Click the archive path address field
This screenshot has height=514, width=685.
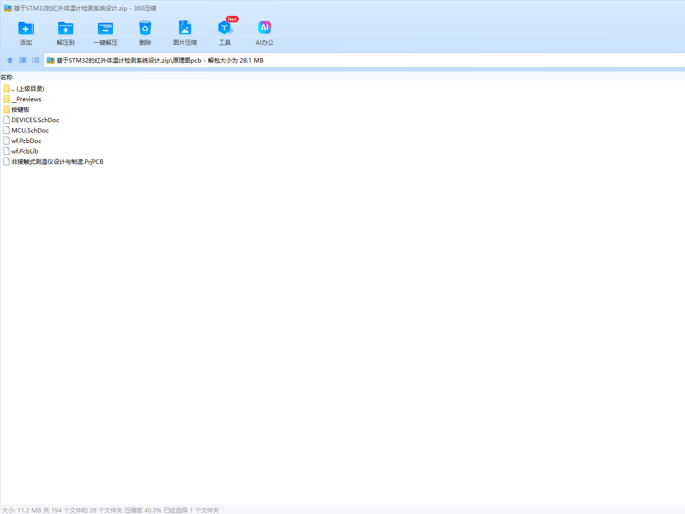[x=364, y=60]
